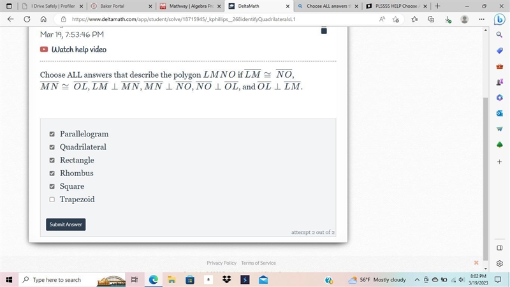
Task: Click the YouTube play icon beside help video
Action: (x=44, y=49)
